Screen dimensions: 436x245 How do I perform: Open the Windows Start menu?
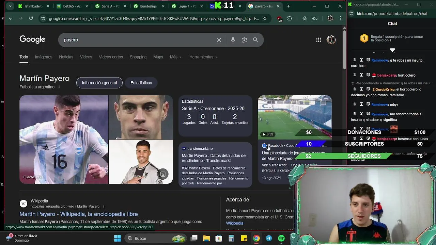pyautogui.click(x=118, y=238)
